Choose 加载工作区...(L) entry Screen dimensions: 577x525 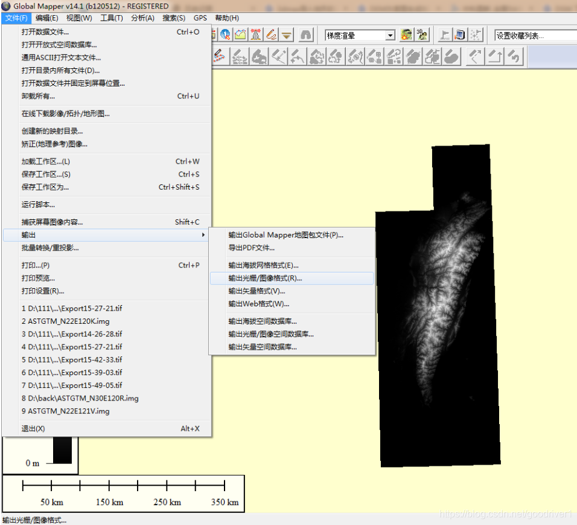107,161
